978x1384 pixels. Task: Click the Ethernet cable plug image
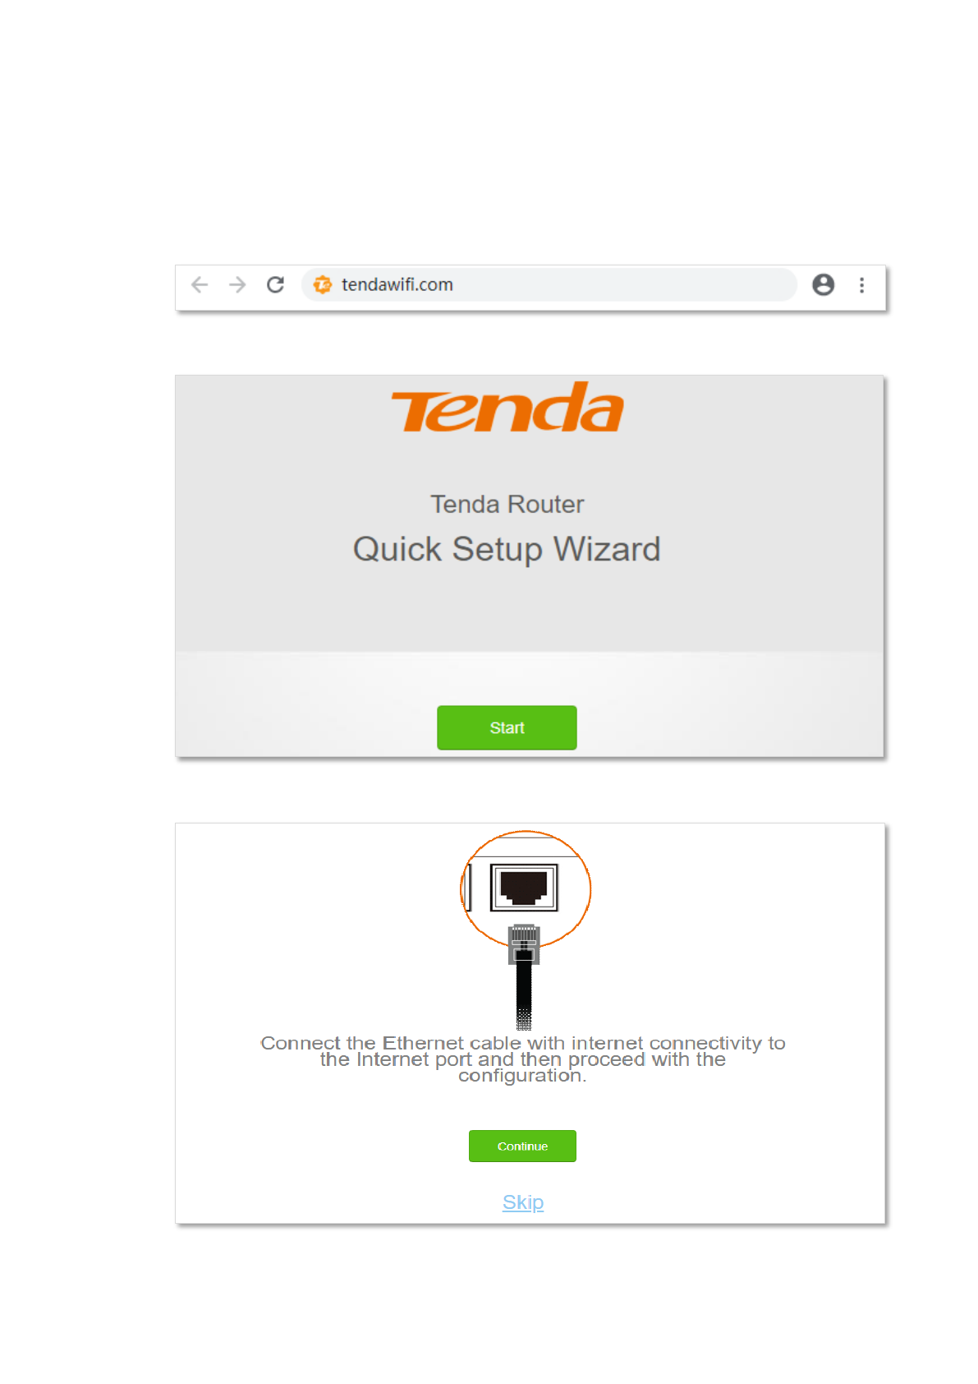tap(524, 943)
